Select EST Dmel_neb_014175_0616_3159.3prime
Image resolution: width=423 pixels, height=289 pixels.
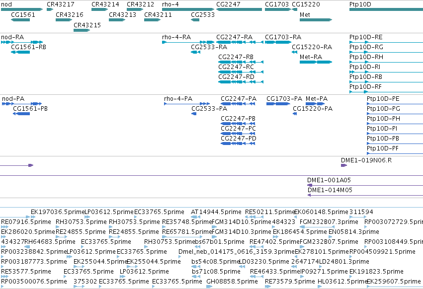180,256
